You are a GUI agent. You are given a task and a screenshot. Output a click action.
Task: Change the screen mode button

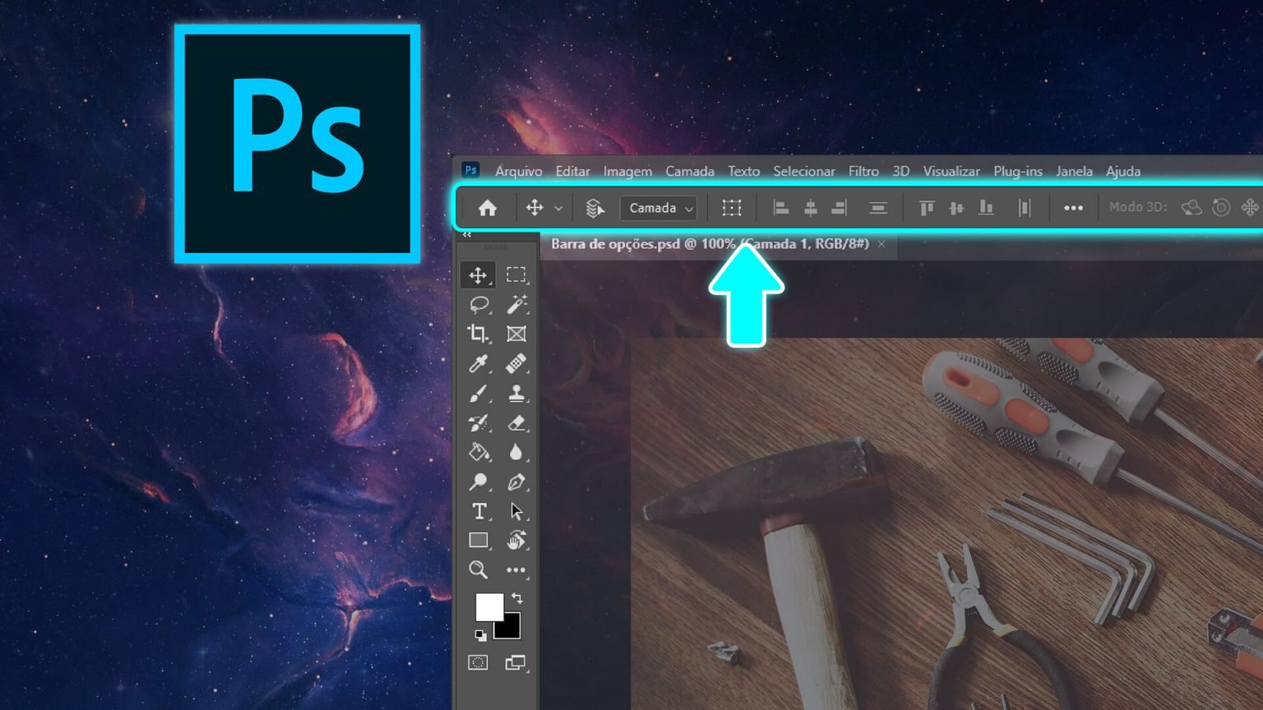(516, 662)
